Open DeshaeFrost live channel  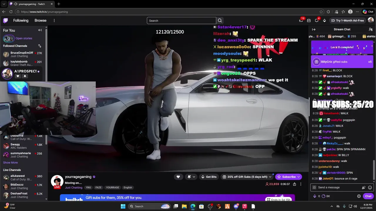click(23, 195)
